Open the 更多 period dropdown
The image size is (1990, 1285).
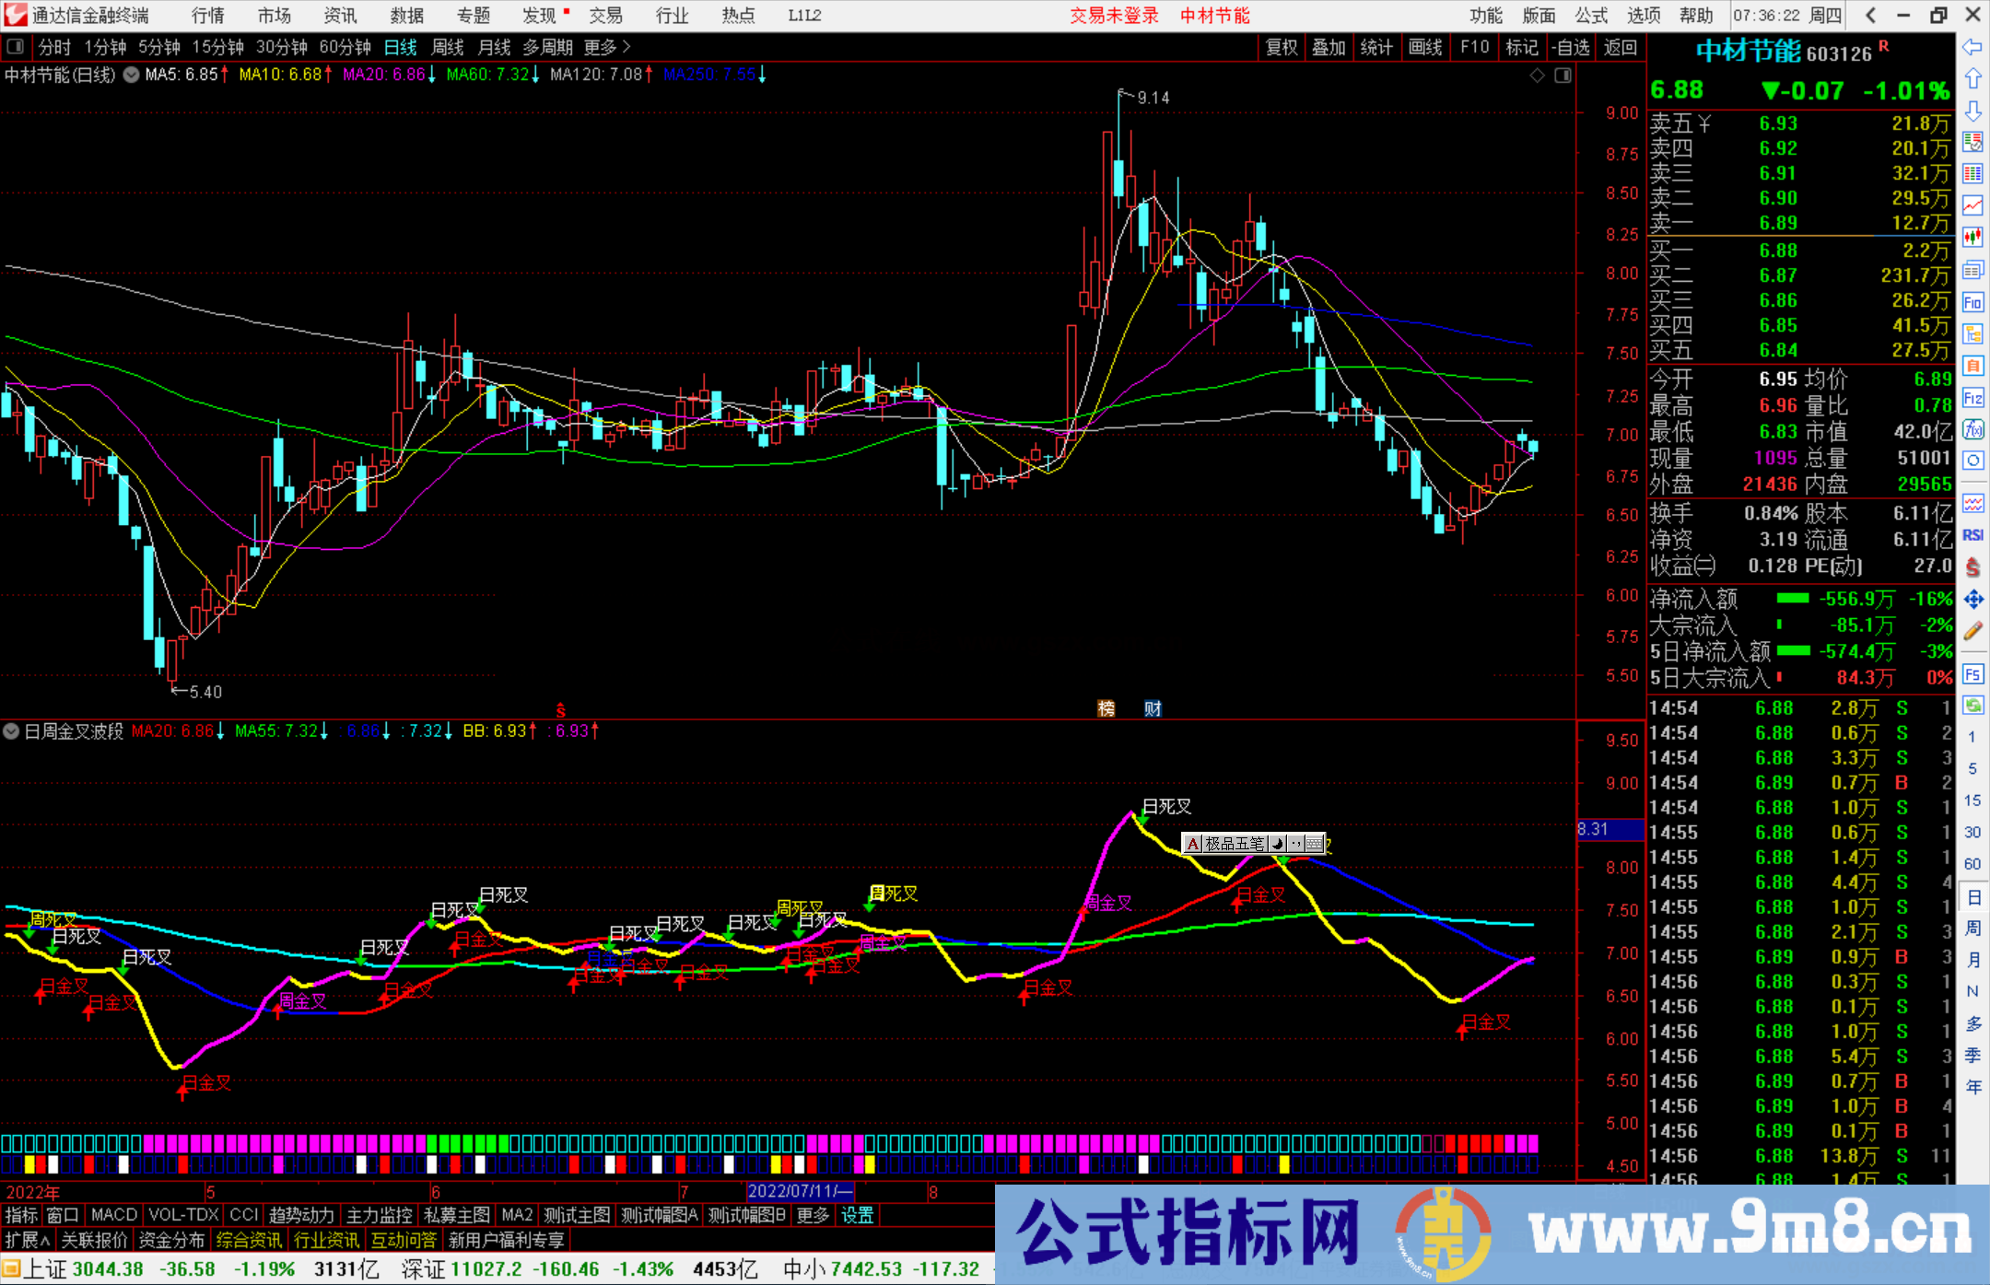602,47
